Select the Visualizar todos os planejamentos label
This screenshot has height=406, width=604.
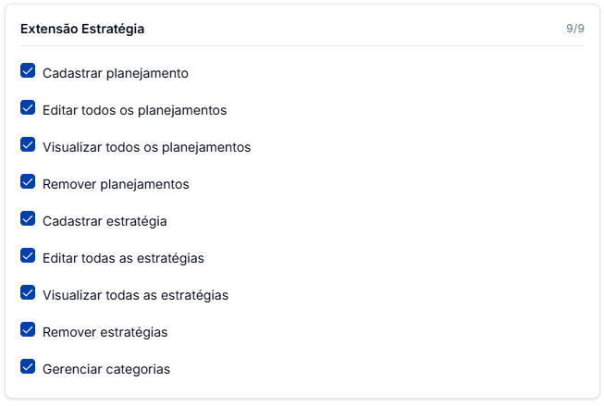(x=146, y=147)
